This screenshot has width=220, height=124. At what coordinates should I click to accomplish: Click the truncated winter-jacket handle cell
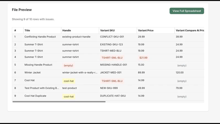[80, 72]
